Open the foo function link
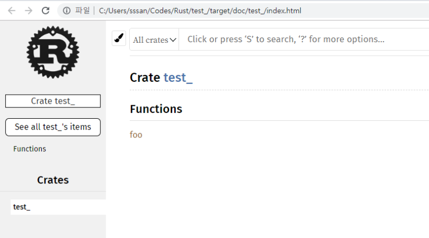 click(136, 135)
